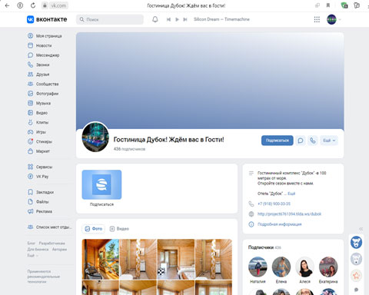
Task: Message the community via chat icon
Action: click(301, 141)
